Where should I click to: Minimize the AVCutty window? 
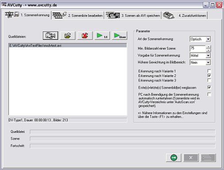point(205,5)
